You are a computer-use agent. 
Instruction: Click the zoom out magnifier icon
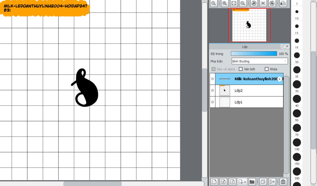[243, 3]
